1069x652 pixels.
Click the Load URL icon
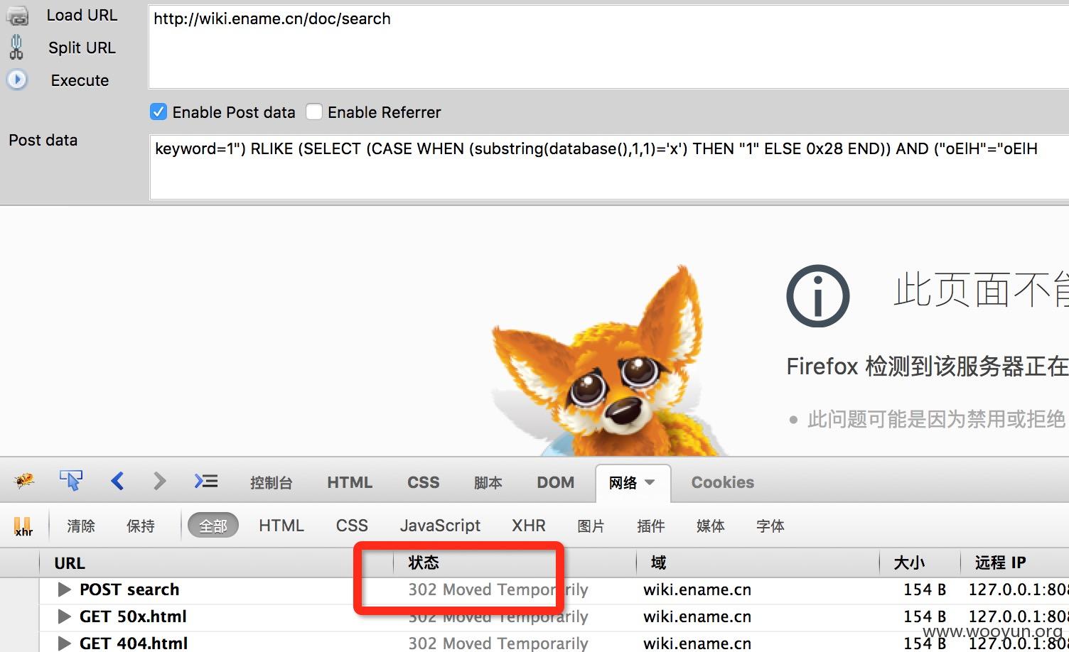17,16
